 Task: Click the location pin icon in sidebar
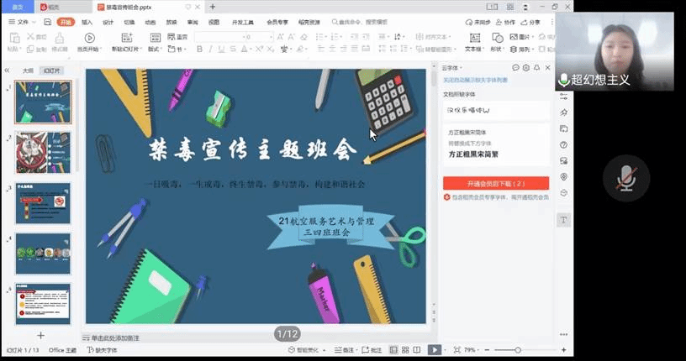pos(564,176)
